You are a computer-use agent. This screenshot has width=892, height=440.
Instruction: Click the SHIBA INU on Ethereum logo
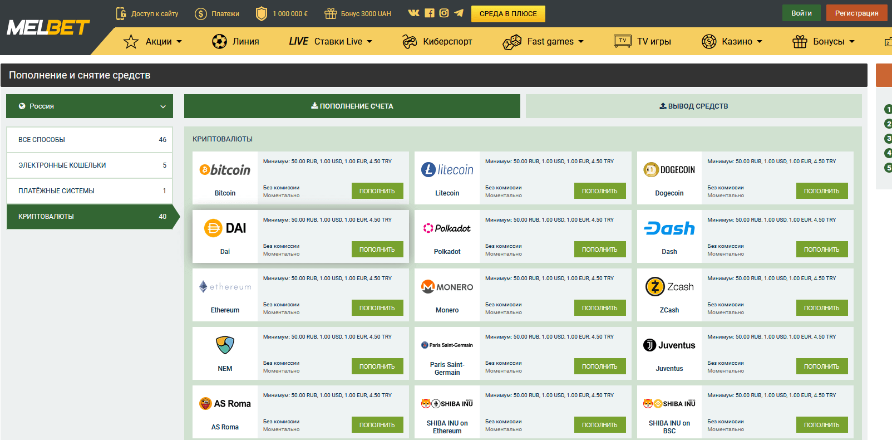click(447, 403)
